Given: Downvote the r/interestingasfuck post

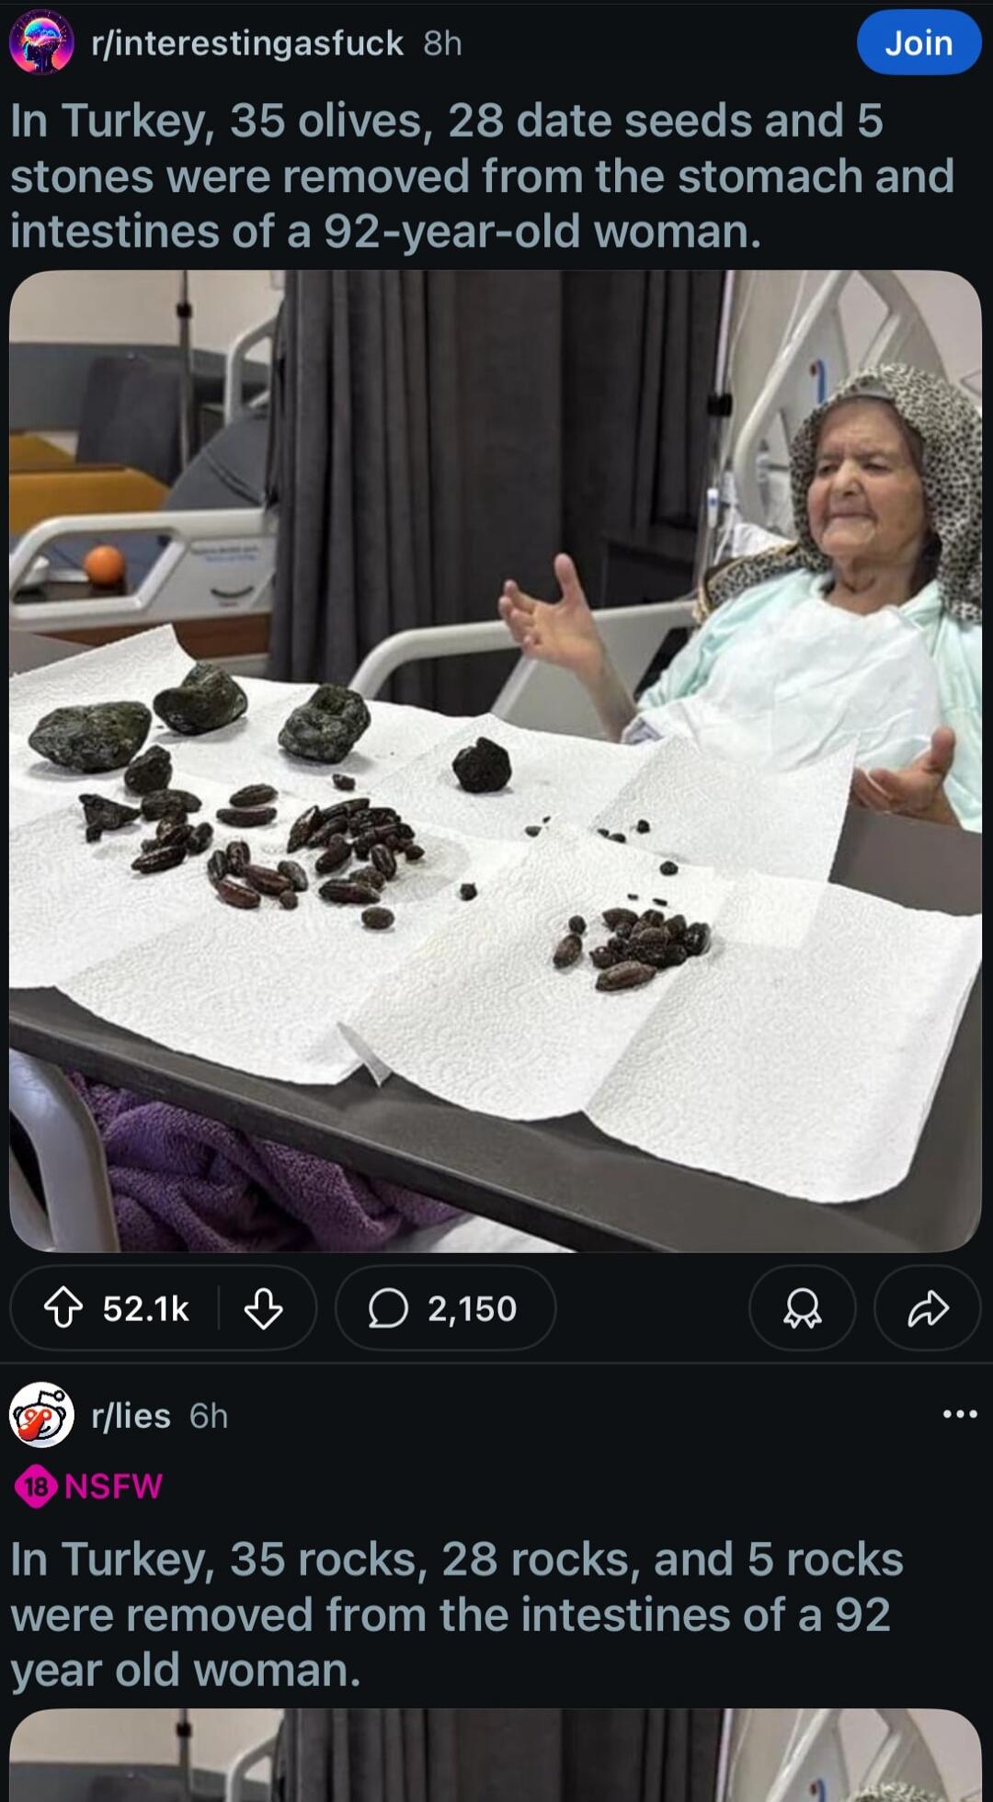Looking at the screenshot, I should click(x=263, y=1307).
